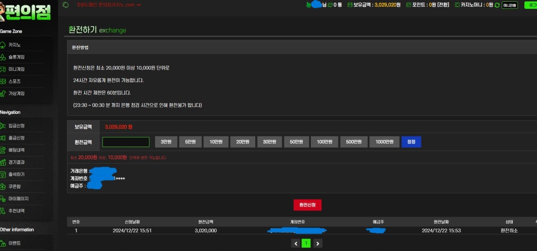The height and width of the screenshot is (251, 537).
Task: Click the 편의점 site logo
Action: 27,11
